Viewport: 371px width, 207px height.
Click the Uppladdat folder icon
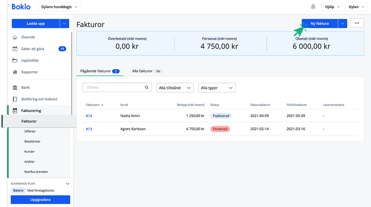coord(15,60)
